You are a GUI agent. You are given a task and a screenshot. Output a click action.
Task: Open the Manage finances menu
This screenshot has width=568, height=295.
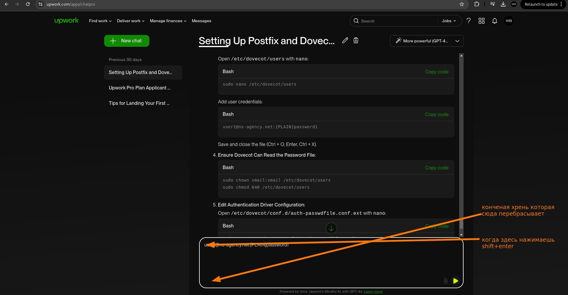[x=168, y=21]
